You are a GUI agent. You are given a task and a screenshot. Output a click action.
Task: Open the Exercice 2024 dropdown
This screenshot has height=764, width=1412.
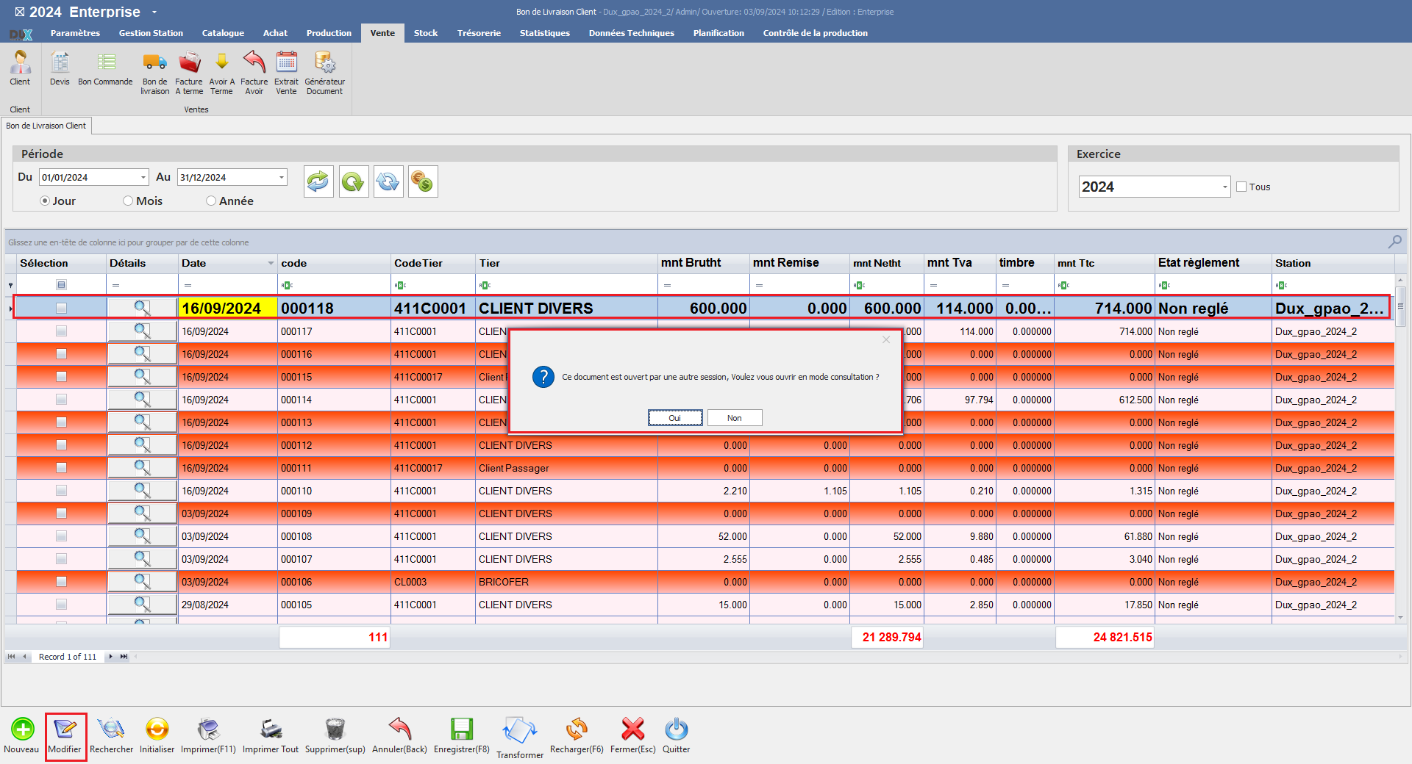click(x=1224, y=187)
